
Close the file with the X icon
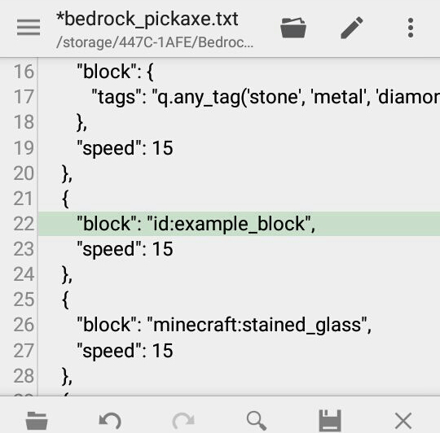click(403, 421)
